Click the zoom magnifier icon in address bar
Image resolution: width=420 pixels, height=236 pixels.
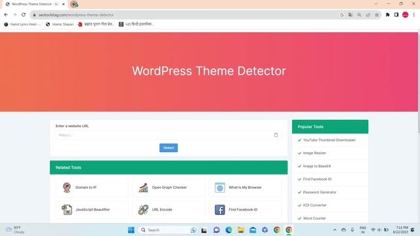359,15
